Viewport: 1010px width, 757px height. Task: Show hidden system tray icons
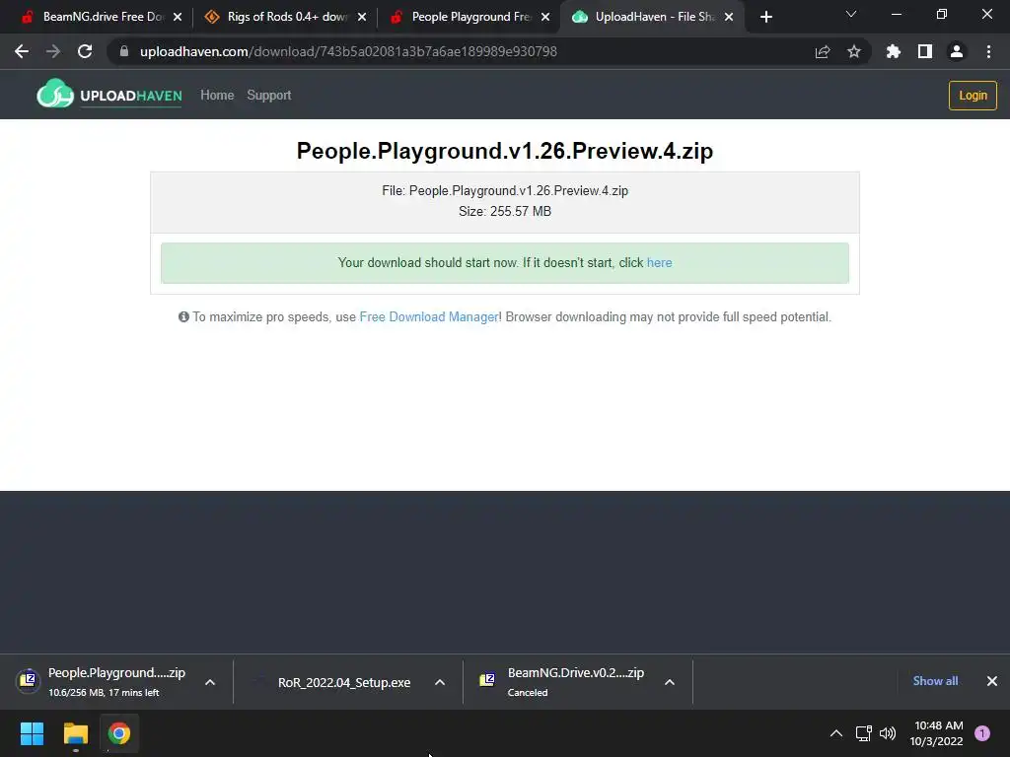(x=836, y=733)
